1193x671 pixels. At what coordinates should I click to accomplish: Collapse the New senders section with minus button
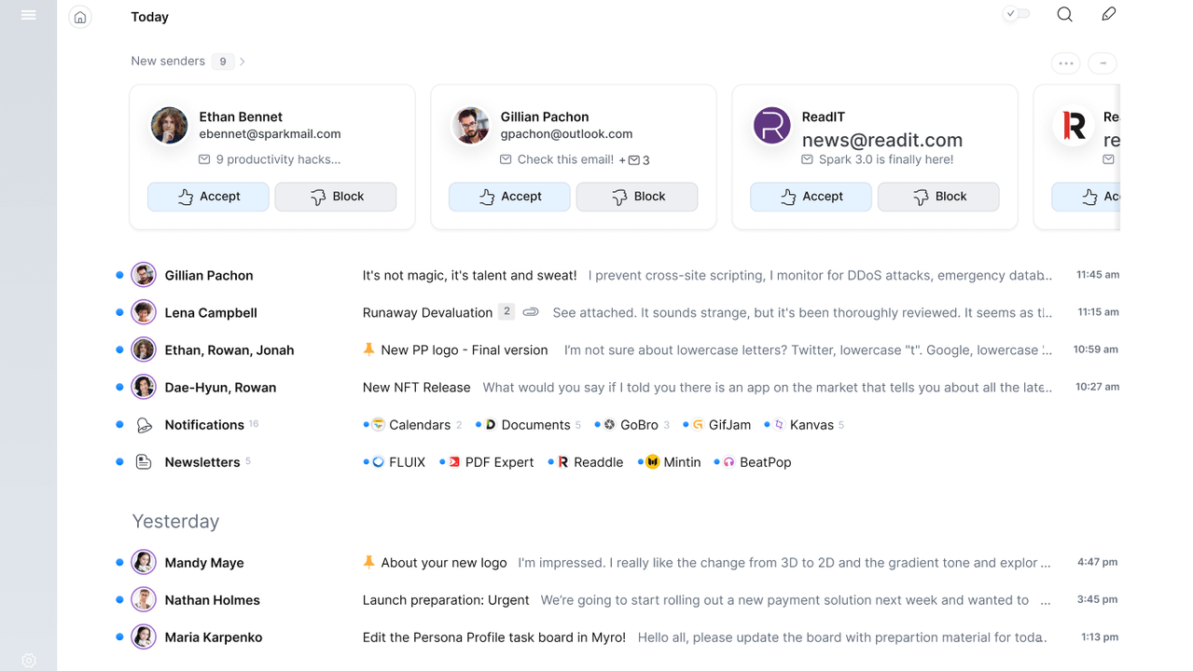tap(1103, 63)
